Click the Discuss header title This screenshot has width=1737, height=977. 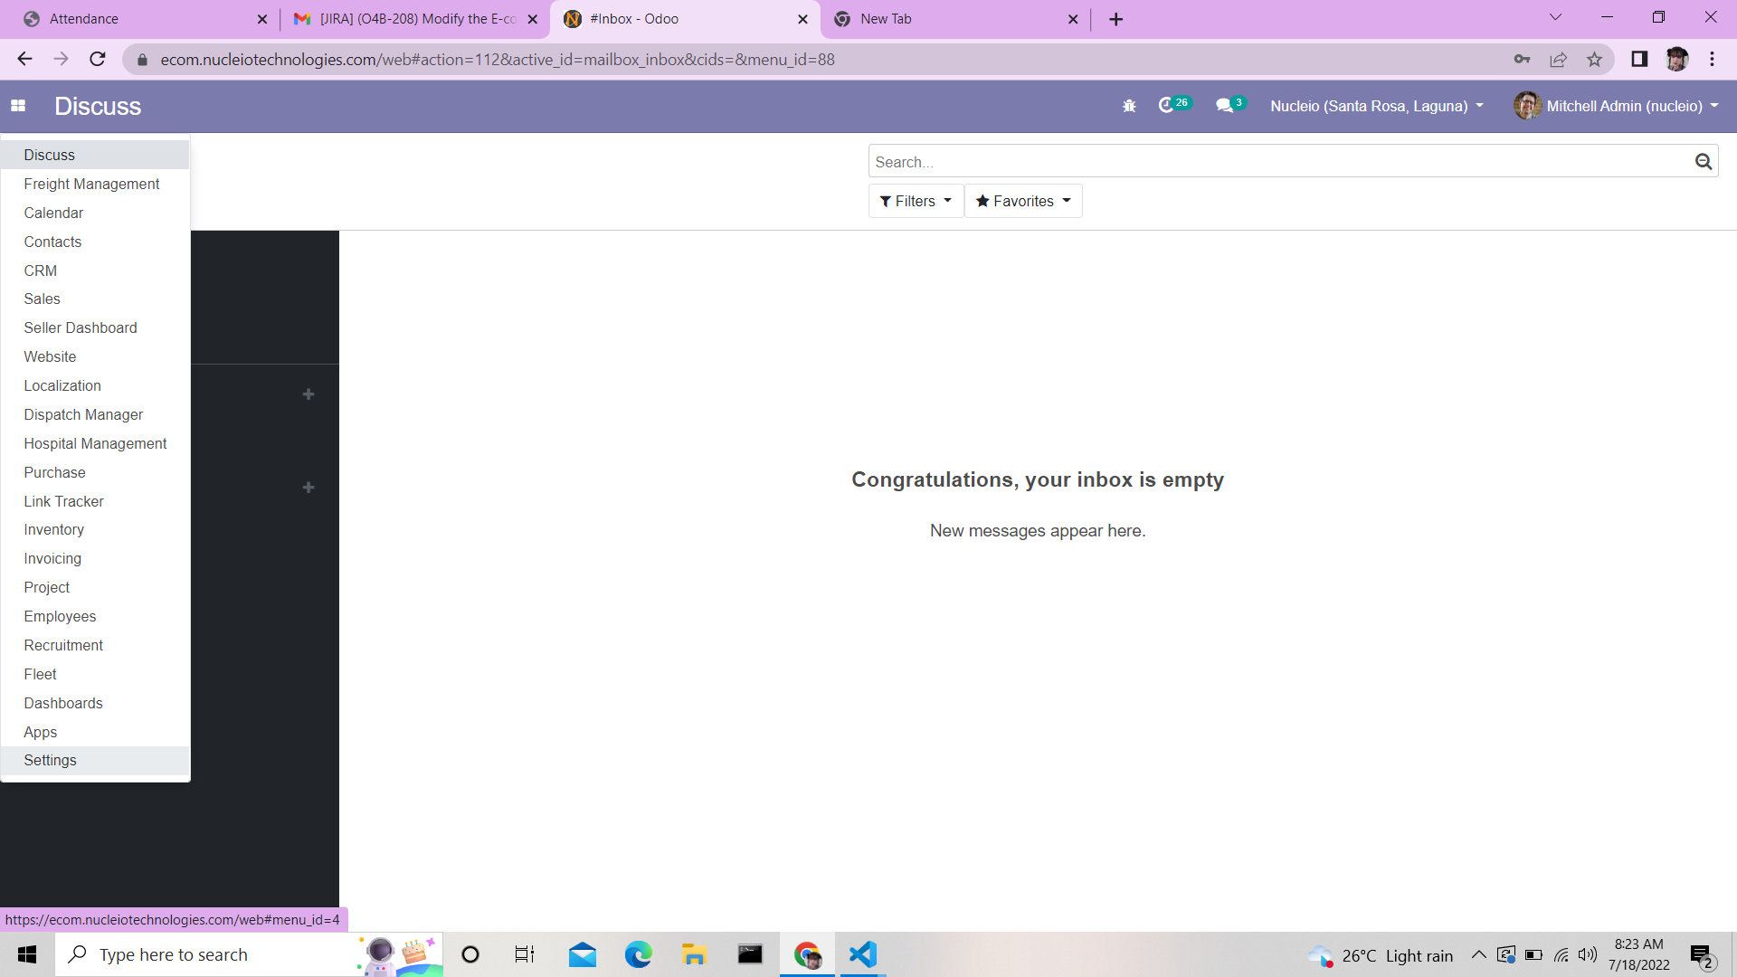(98, 106)
